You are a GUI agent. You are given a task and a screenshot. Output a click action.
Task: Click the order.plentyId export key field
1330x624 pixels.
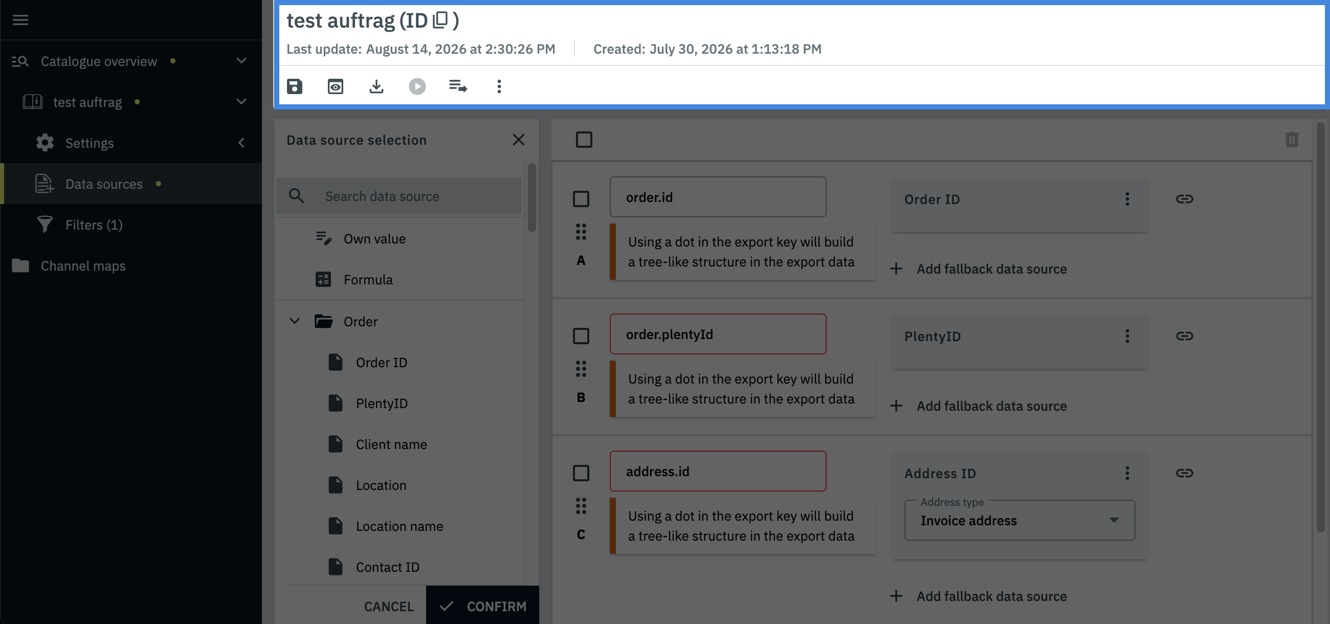(x=718, y=335)
